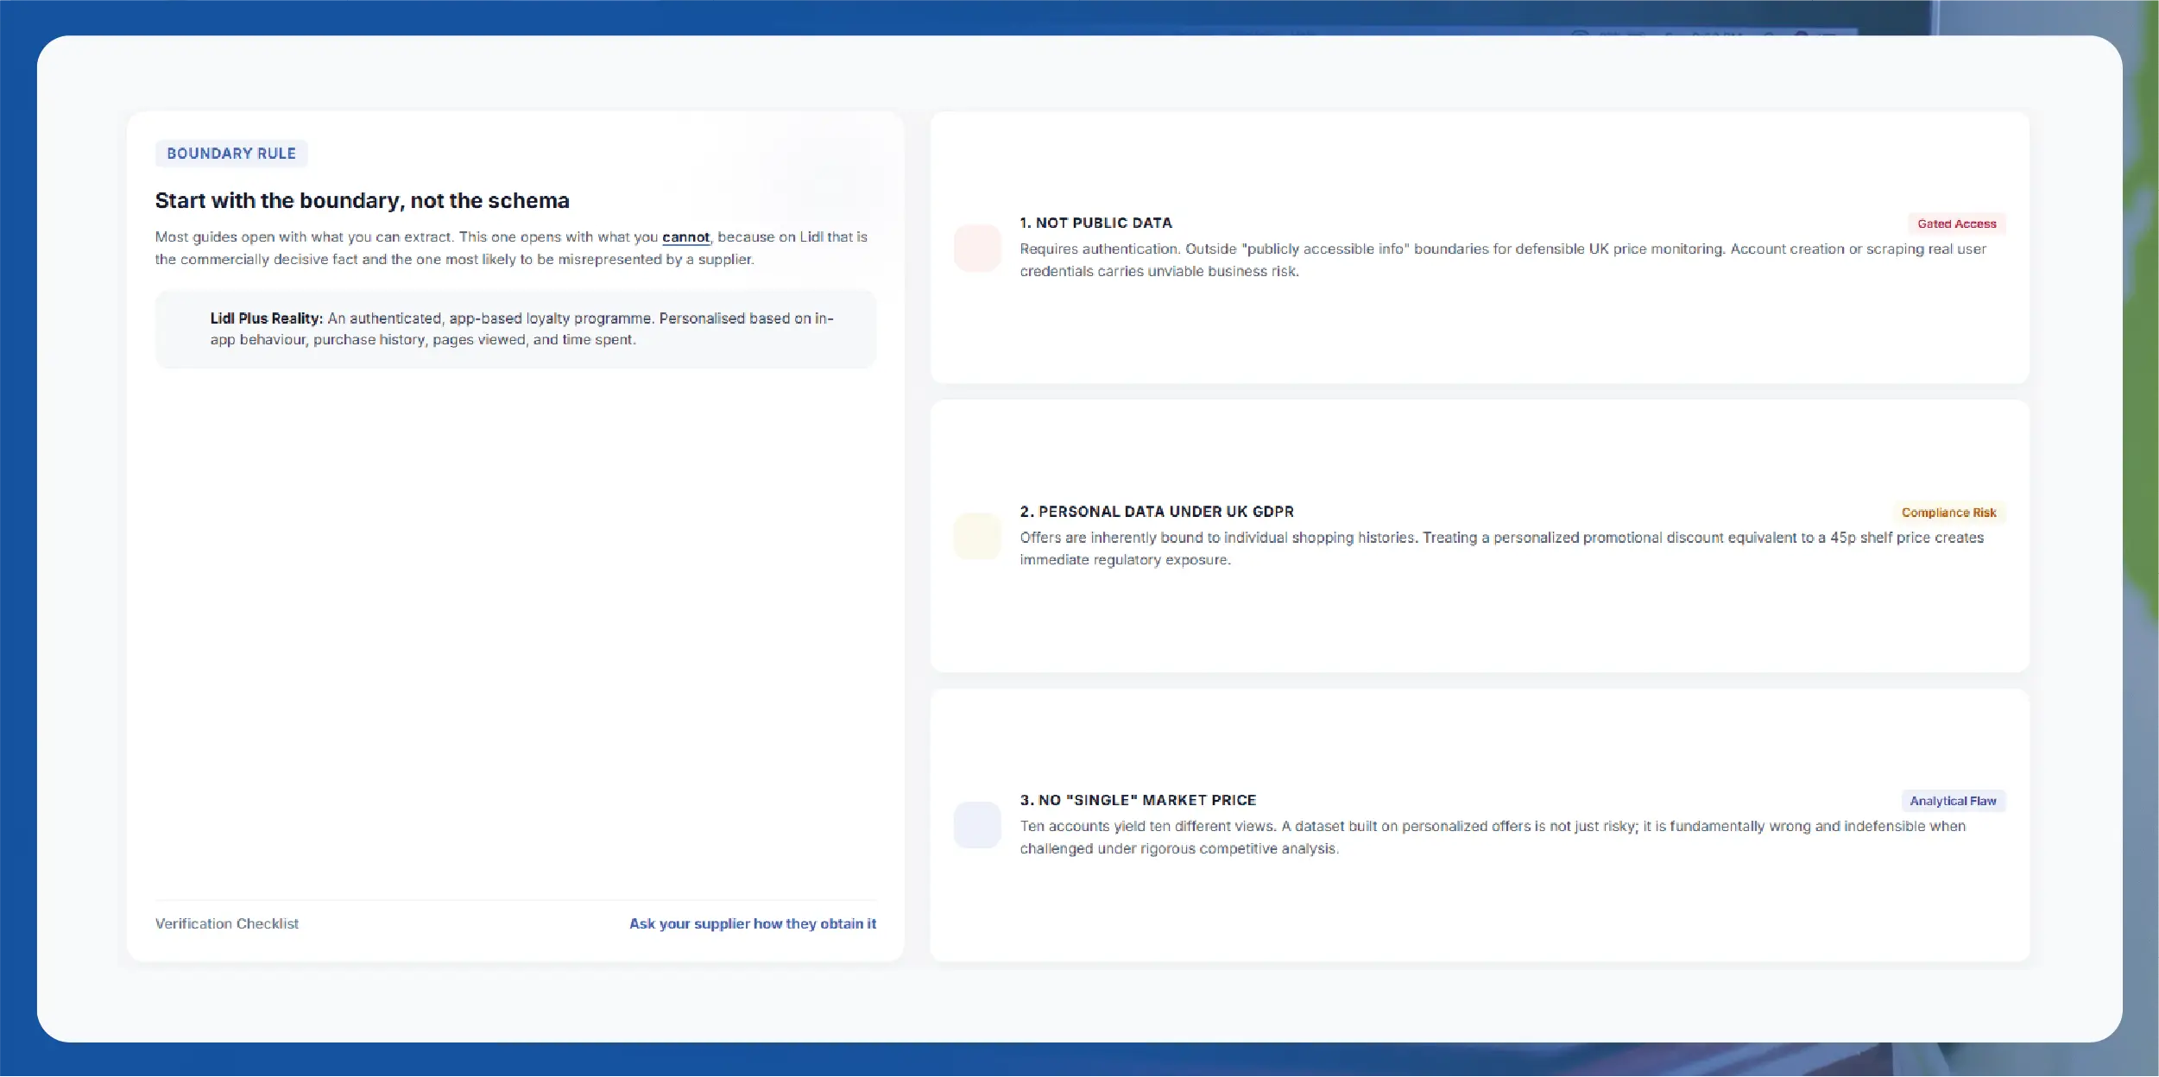Select the 'Analytical Flaw' tag
Image resolution: width=2159 pixels, height=1077 pixels.
click(x=1953, y=801)
